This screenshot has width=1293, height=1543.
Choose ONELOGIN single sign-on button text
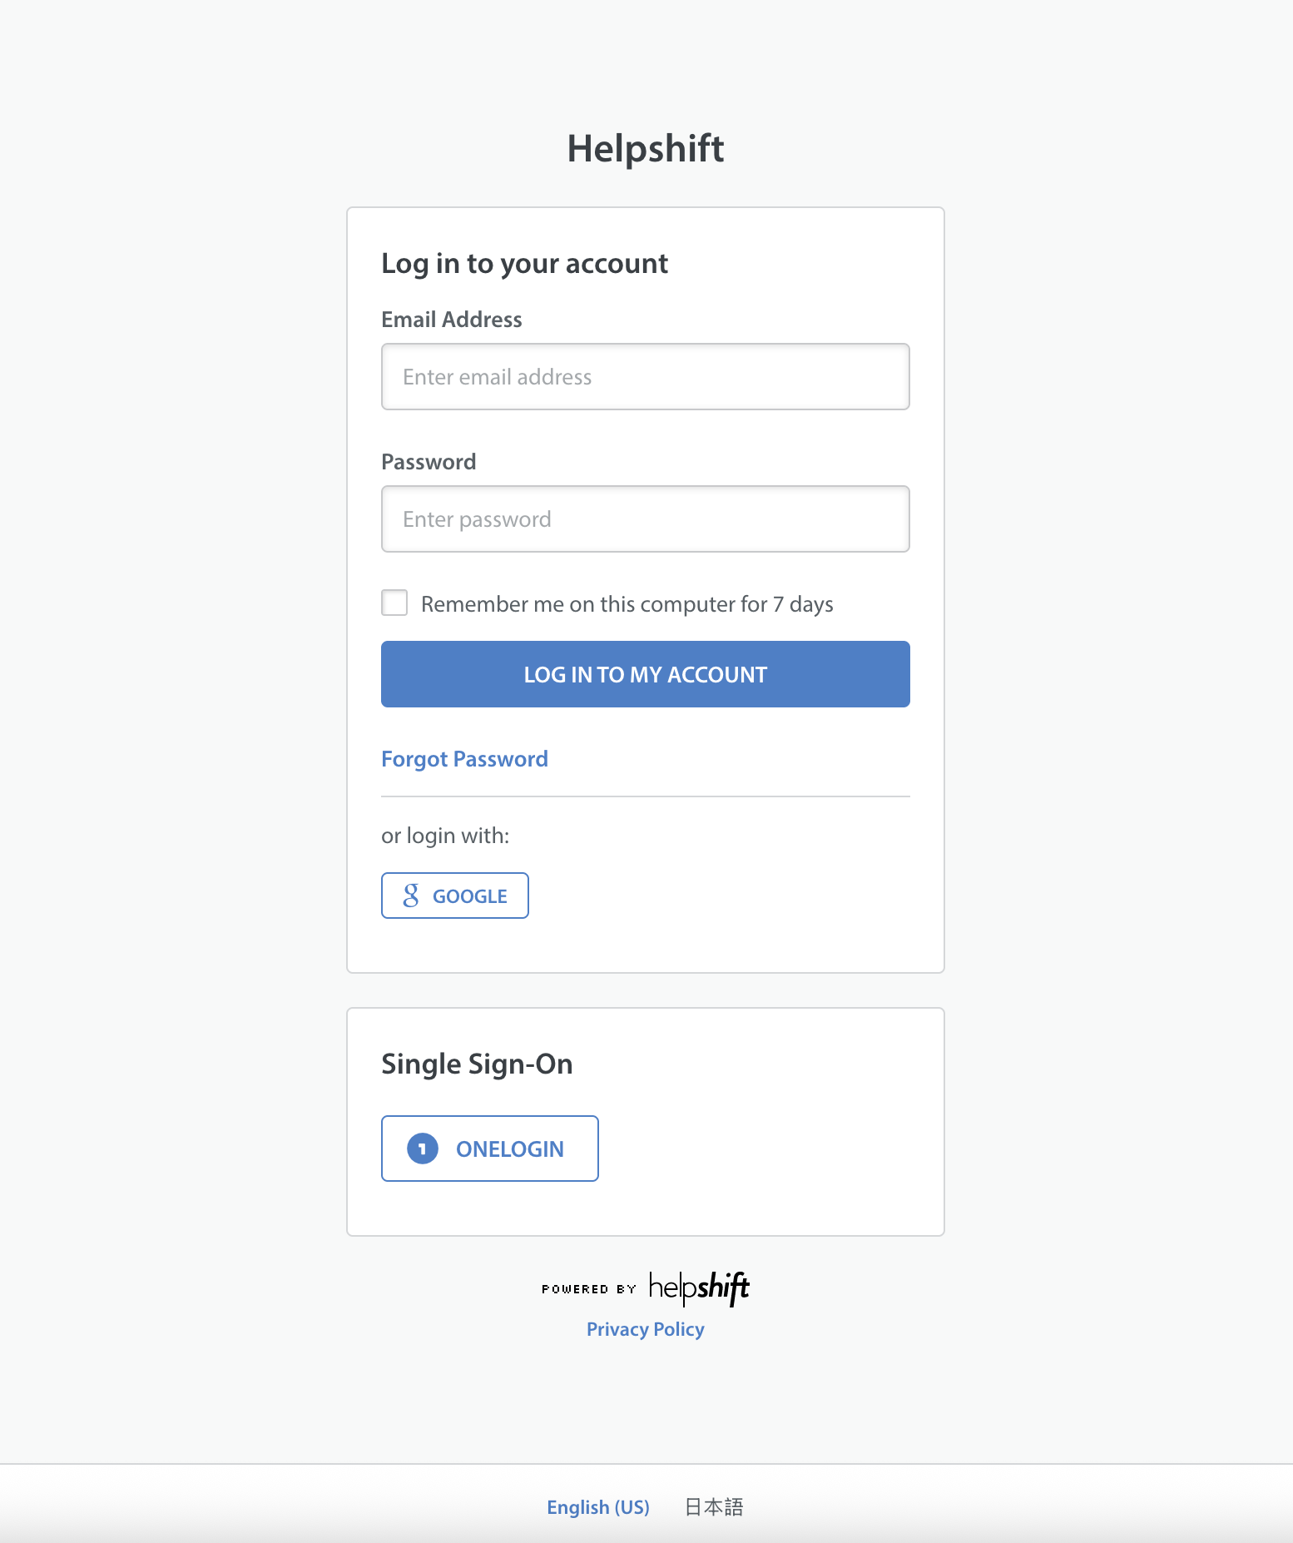pyautogui.click(x=510, y=1149)
